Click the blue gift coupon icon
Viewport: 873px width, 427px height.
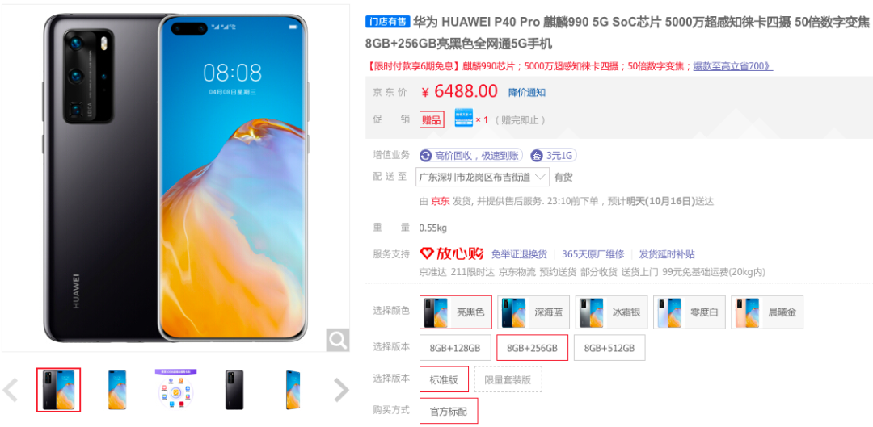pos(464,119)
